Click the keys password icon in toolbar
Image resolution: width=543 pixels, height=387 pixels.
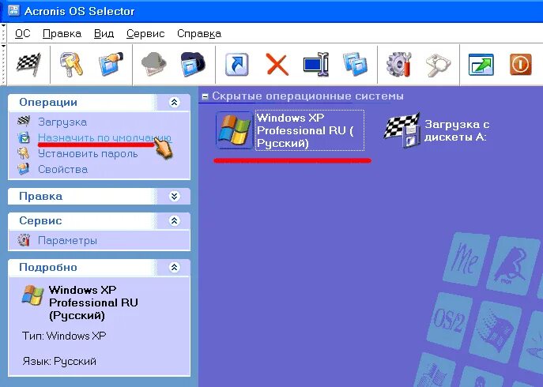point(71,65)
